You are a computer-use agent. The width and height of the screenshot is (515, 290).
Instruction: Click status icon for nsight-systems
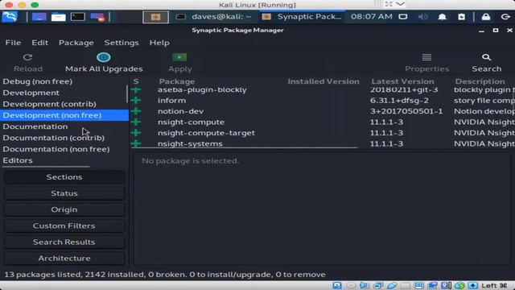136,143
